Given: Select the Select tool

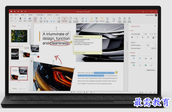Looking at the screenshot, I should pos(25,19).
